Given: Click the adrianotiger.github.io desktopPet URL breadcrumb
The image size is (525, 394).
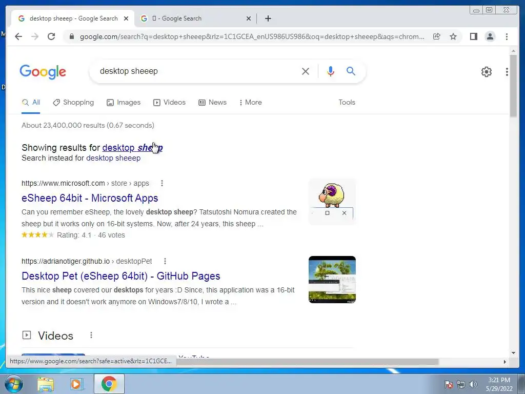Looking at the screenshot, I should pos(87,261).
